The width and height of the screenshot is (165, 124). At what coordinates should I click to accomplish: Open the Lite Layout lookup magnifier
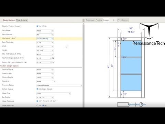(52, 39)
